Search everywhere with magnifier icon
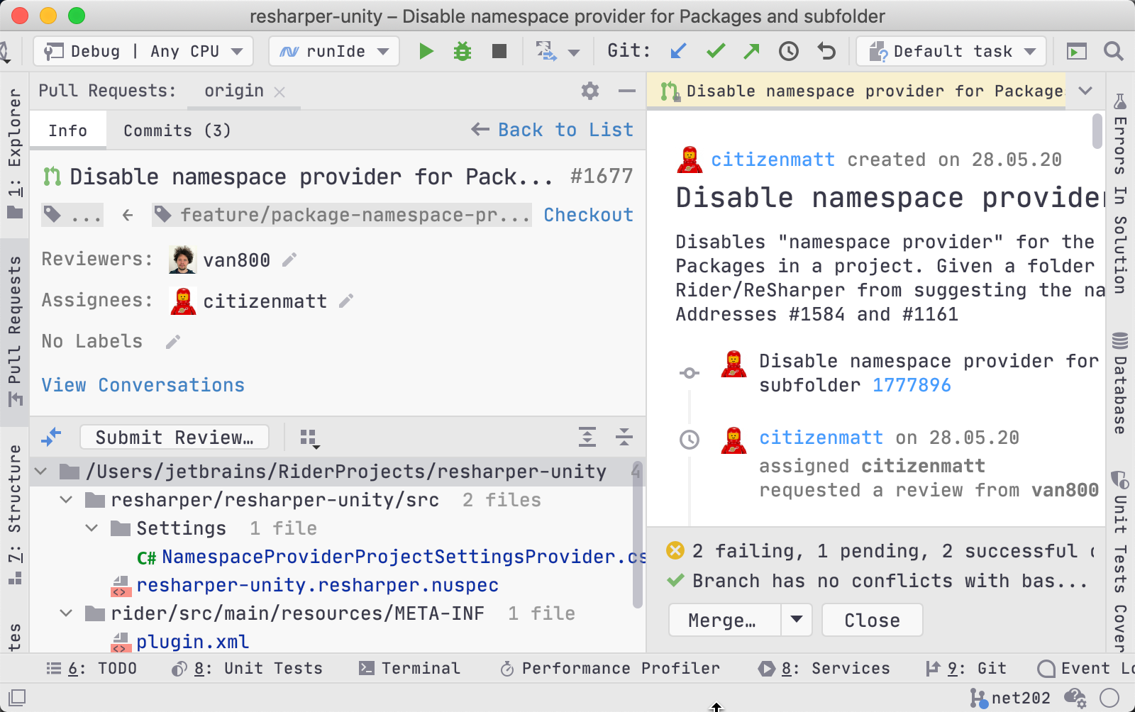The image size is (1135, 712). pos(1113,51)
